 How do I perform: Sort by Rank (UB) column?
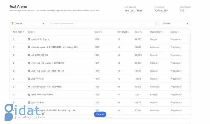18,32
